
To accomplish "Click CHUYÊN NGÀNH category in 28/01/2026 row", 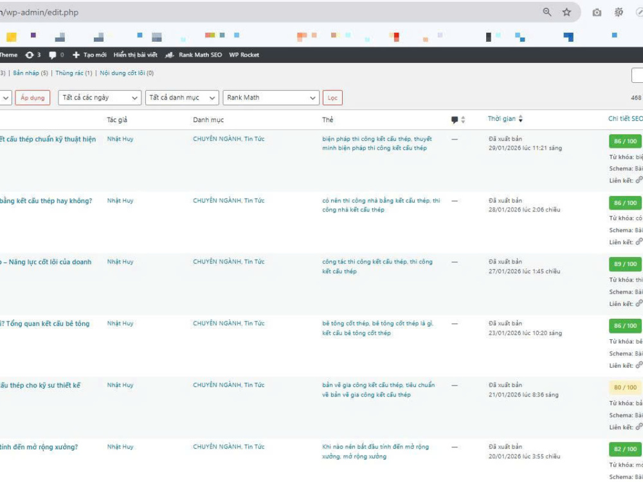I will (x=217, y=201).
